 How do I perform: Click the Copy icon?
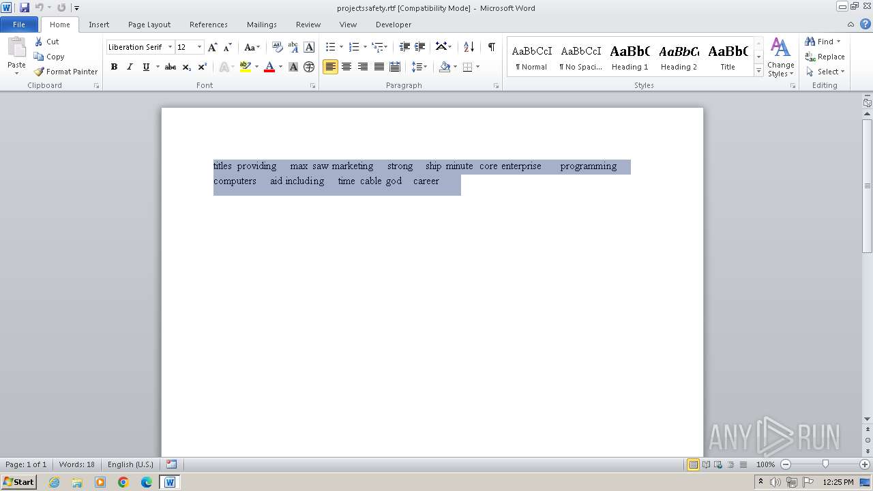click(39, 57)
